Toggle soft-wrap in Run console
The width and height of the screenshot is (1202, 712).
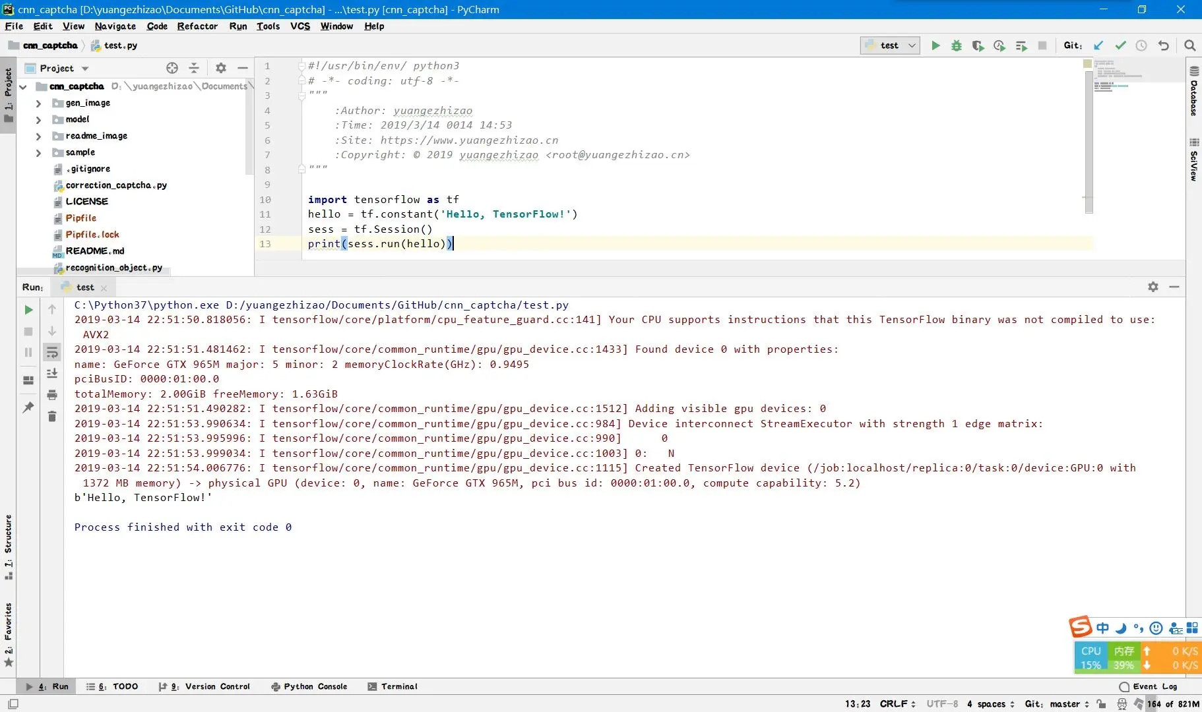pyautogui.click(x=52, y=353)
